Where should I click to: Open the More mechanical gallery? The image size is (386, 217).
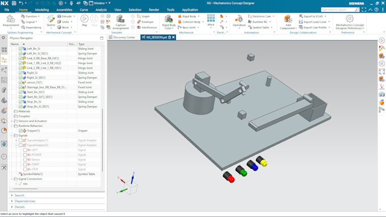(211, 20)
